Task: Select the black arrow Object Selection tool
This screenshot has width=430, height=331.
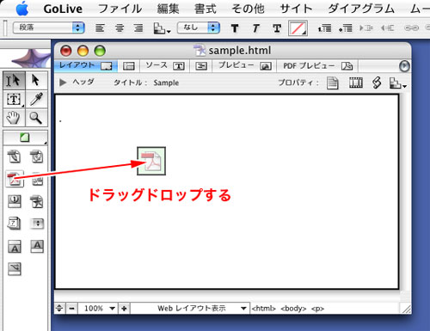Action: (36, 80)
